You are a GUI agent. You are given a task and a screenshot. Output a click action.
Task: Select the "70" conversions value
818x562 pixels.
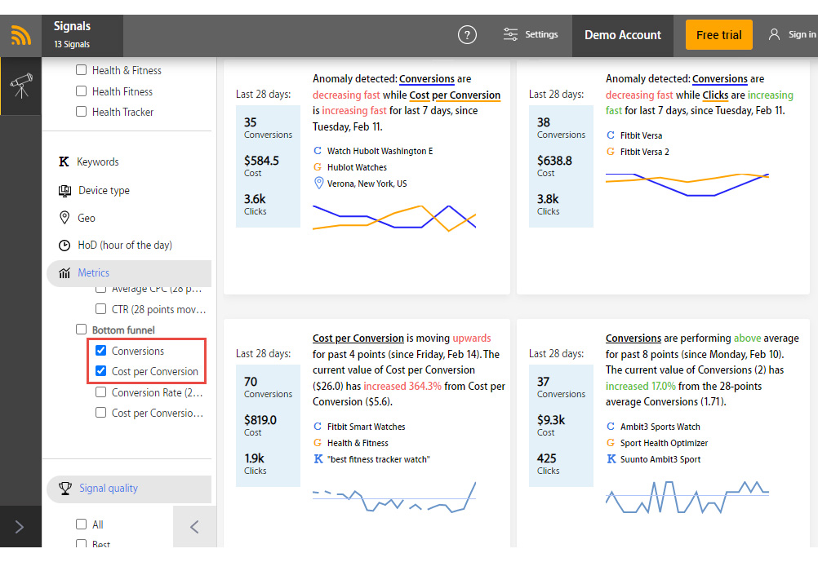click(251, 382)
